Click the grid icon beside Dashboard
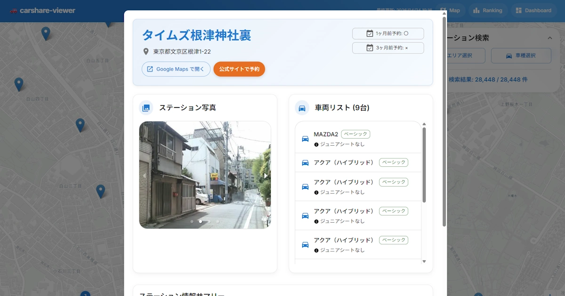Image resolution: width=565 pixels, height=296 pixels. pyautogui.click(x=519, y=10)
